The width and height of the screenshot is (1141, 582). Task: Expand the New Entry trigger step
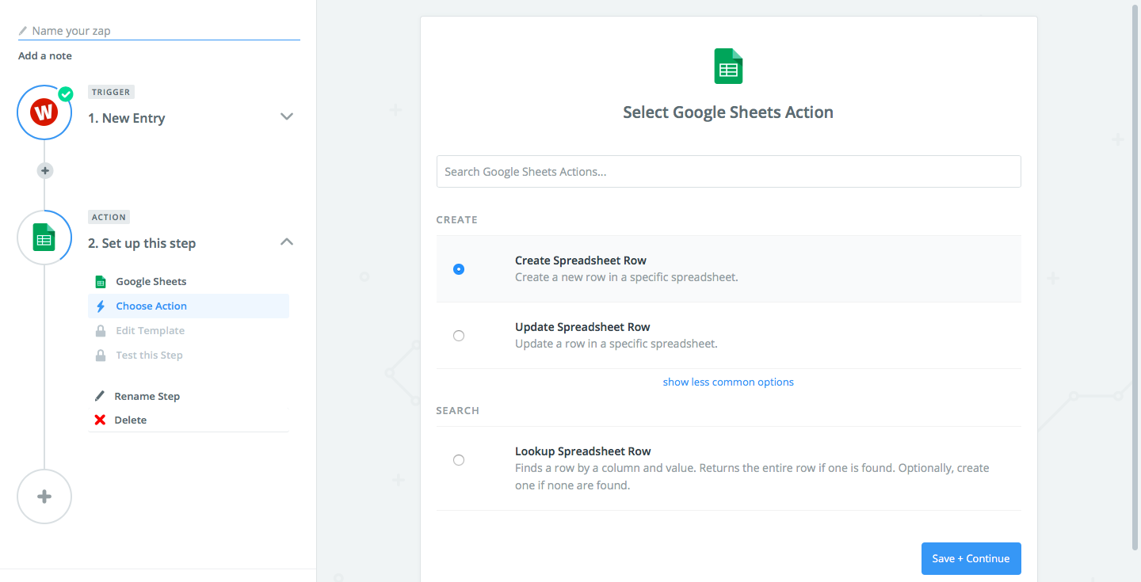coord(287,116)
